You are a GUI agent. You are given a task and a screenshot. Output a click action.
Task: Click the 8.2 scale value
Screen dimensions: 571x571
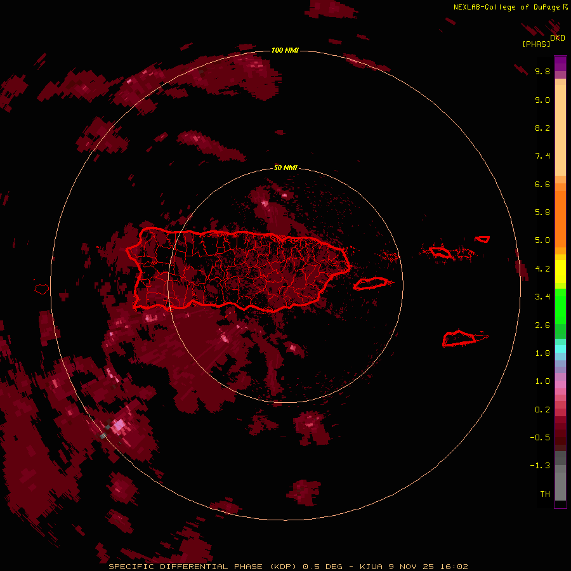tap(542, 128)
